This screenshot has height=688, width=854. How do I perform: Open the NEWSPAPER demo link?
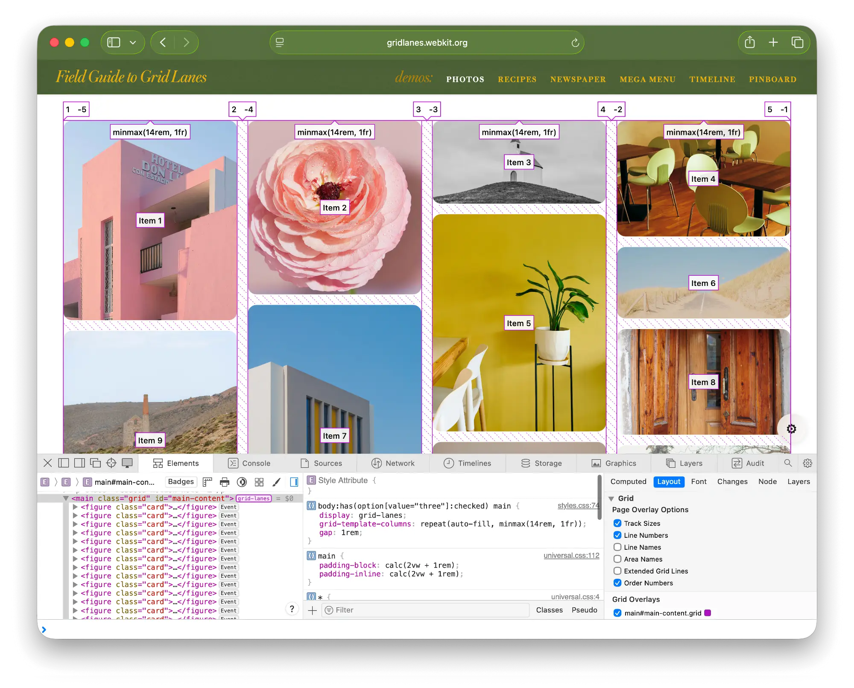pyautogui.click(x=578, y=79)
